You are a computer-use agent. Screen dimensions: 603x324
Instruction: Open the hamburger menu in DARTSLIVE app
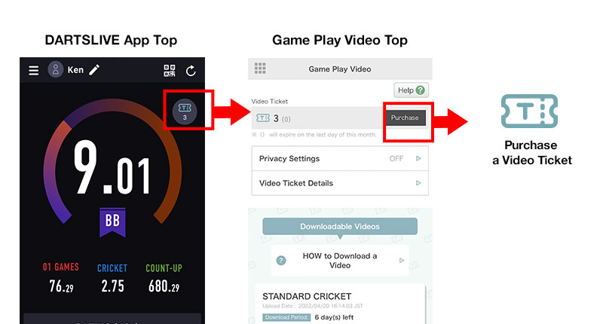pyautogui.click(x=33, y=70)
